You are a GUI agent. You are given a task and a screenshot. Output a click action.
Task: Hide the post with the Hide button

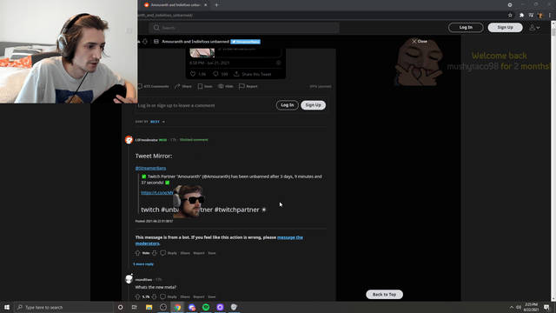(226, 86)
